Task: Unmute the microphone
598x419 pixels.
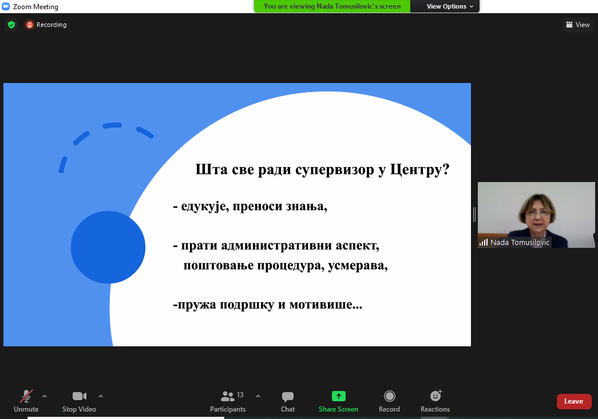Action: click(x=26, y=401)
